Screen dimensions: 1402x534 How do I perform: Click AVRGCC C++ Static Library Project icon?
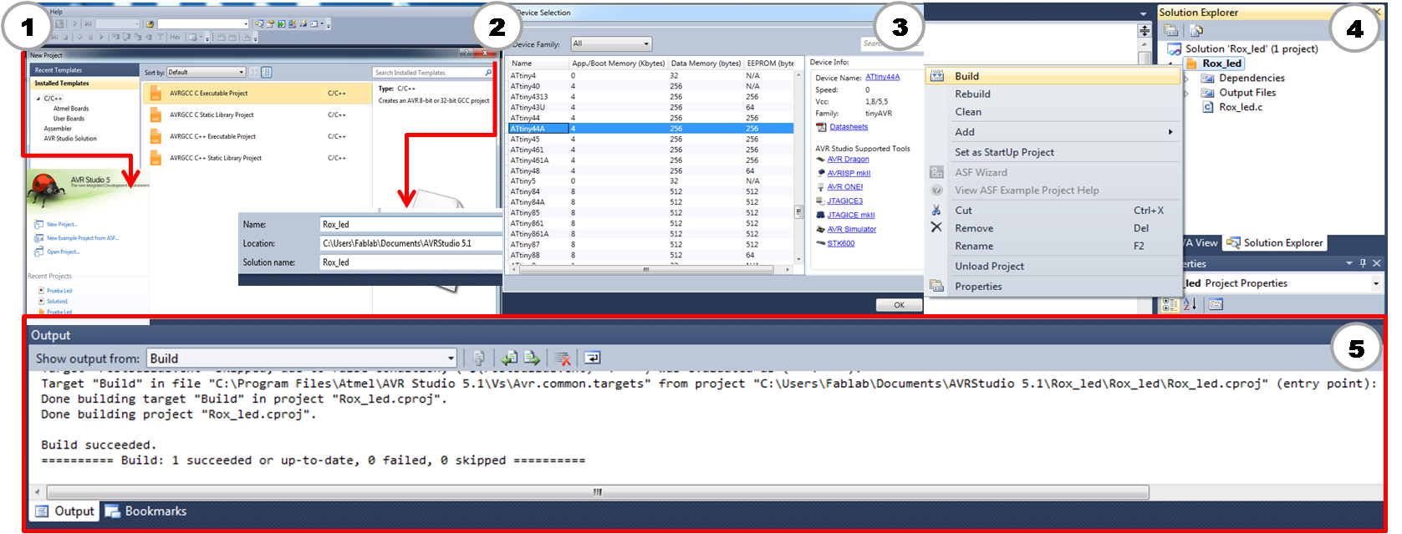(155, 158)
